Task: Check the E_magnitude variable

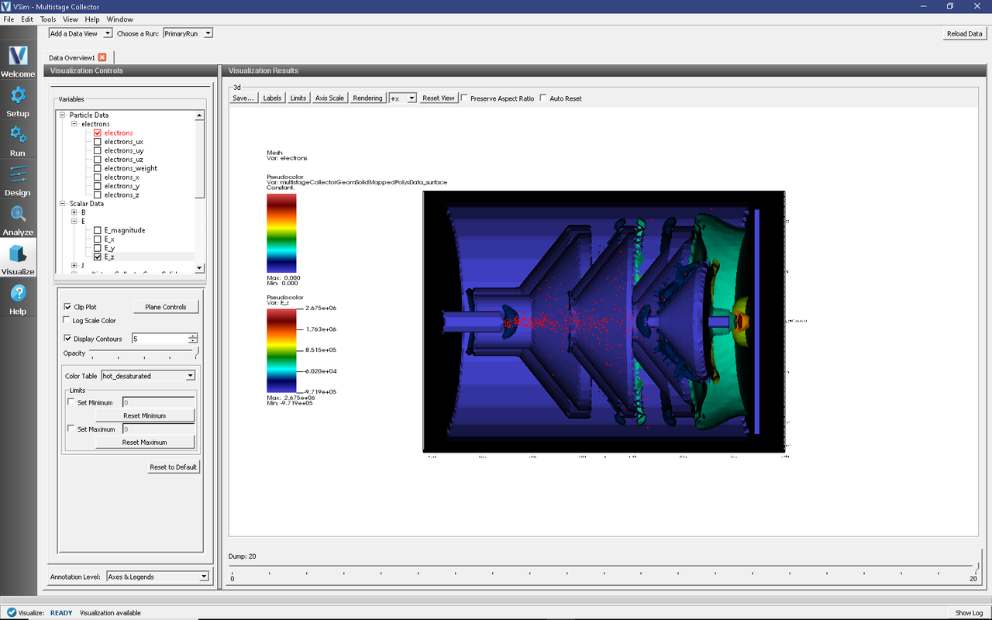Action: pyautogui.click(x=97, y=230)
